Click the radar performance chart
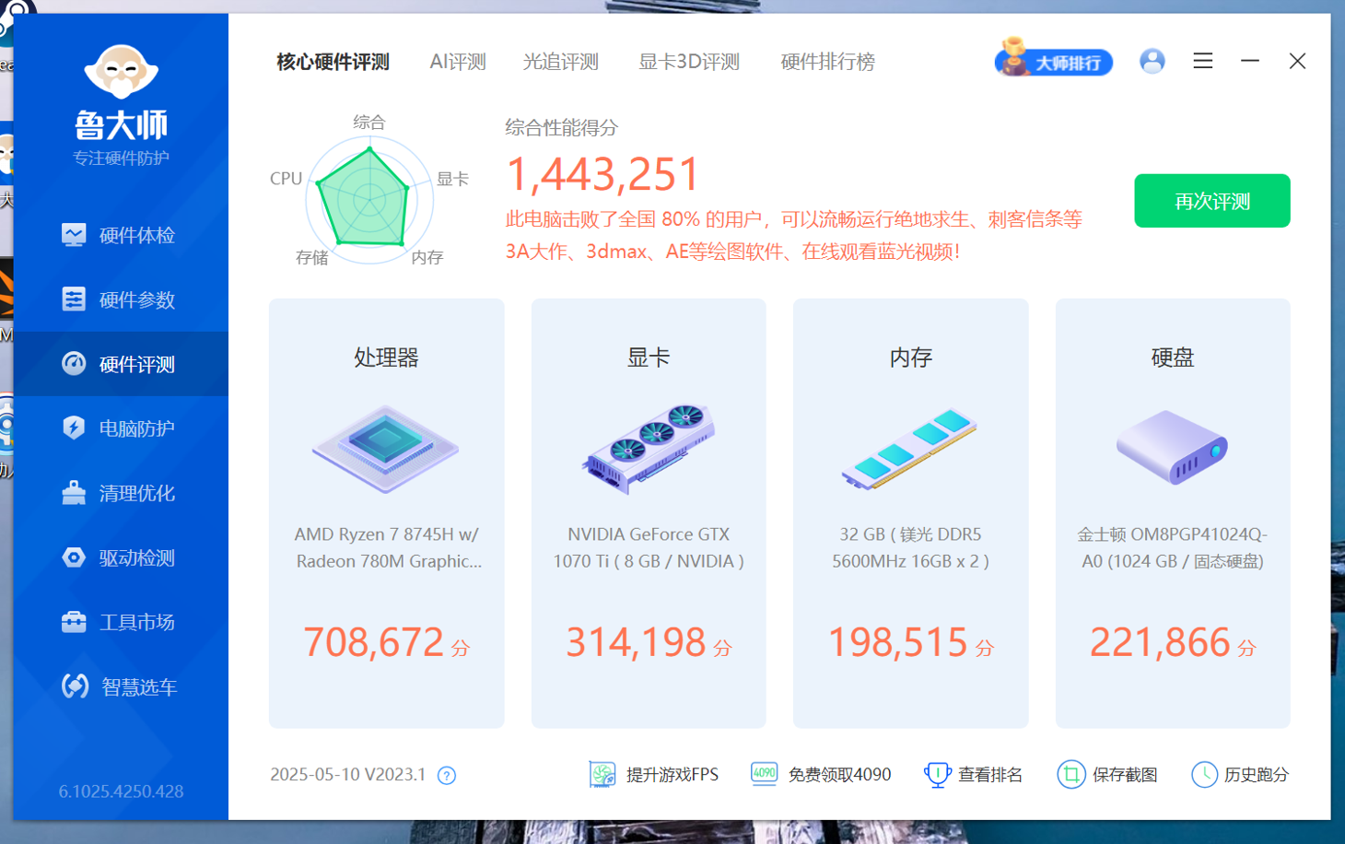The height and width of the screenshot is (844, 1345). (x=368, y=199)
